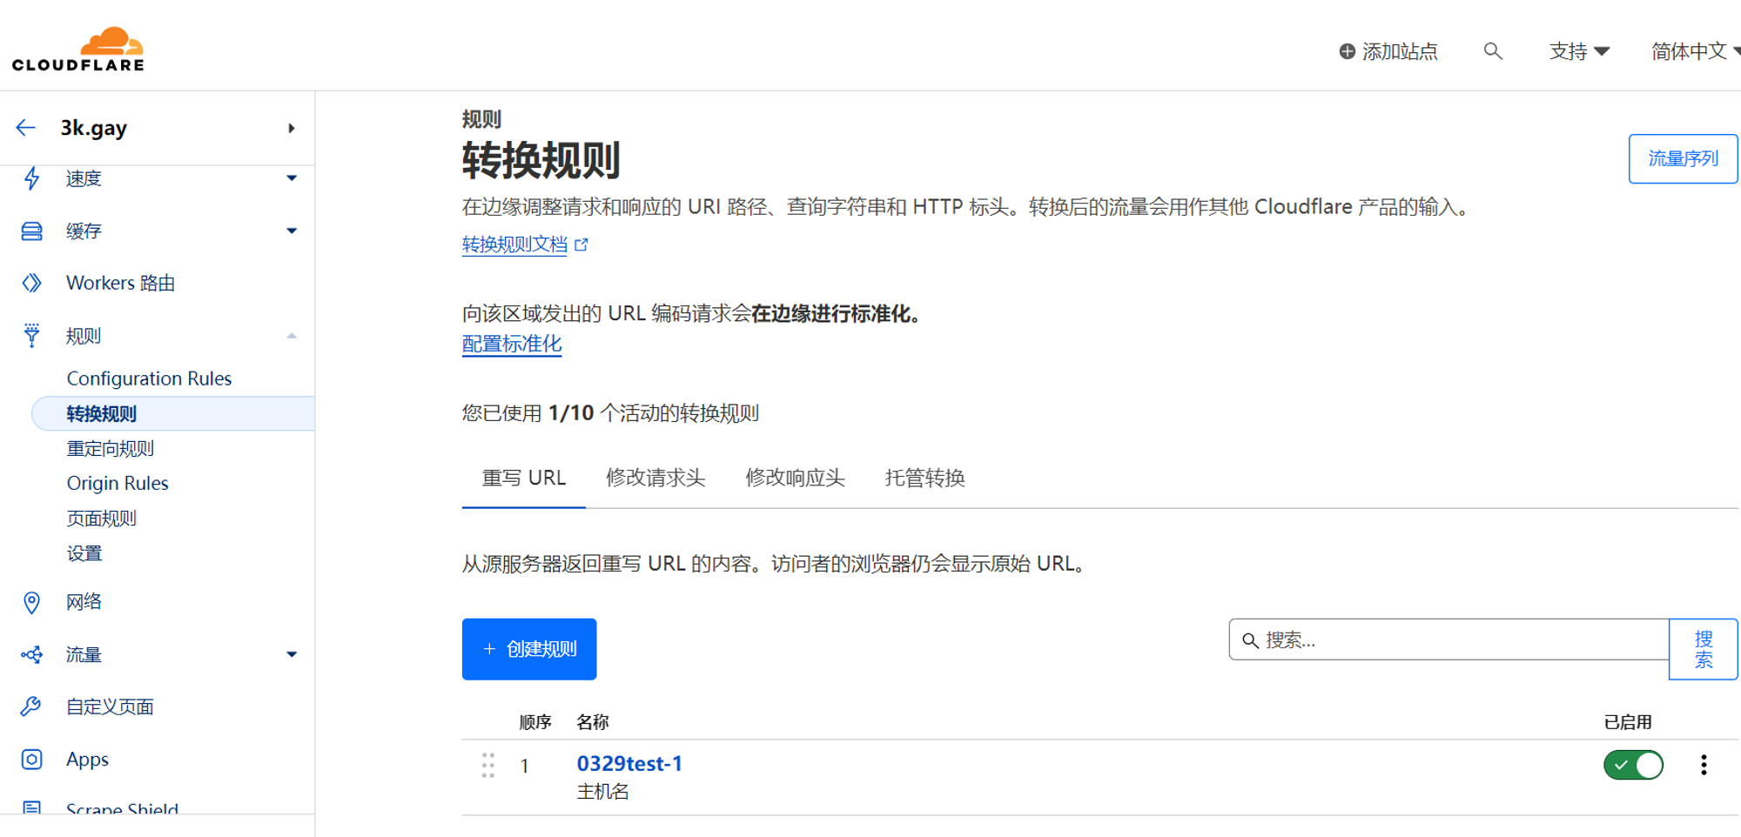
Task: Click the cache storage icon
Action: point(32,231)
